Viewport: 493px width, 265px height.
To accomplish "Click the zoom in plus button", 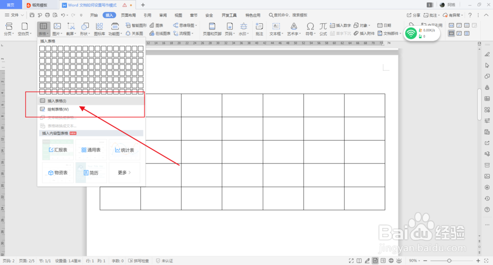I will click(x=478, y=261).
